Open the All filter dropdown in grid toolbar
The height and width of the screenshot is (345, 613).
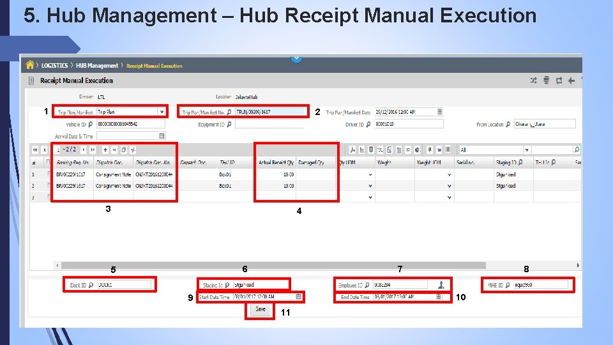pyautogui.click(x=527, y=149)
